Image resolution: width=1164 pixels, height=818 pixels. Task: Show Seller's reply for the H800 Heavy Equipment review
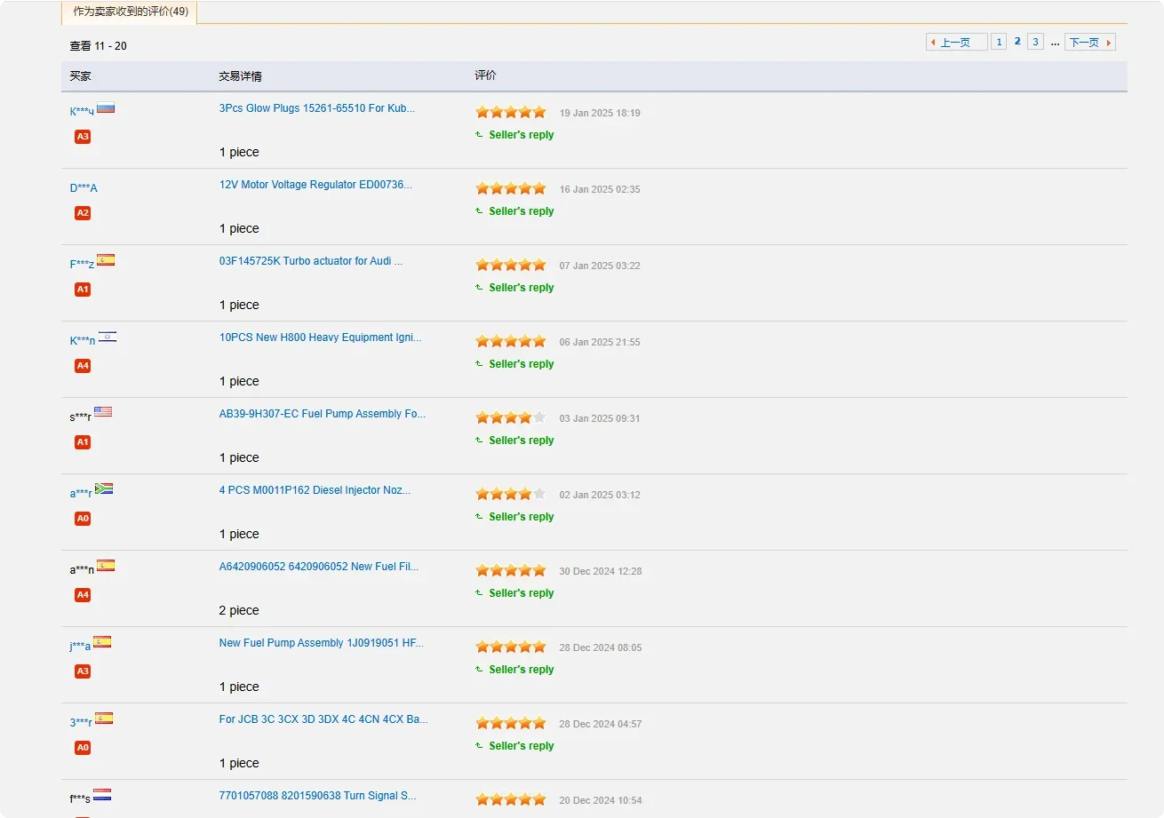click(x=521, y=364)
